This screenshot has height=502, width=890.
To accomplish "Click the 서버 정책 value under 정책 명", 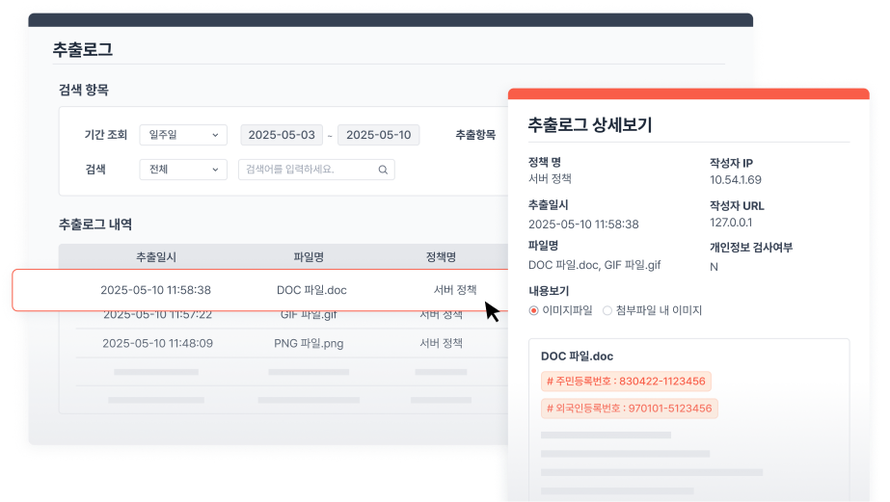I will (x=550, y=178).
